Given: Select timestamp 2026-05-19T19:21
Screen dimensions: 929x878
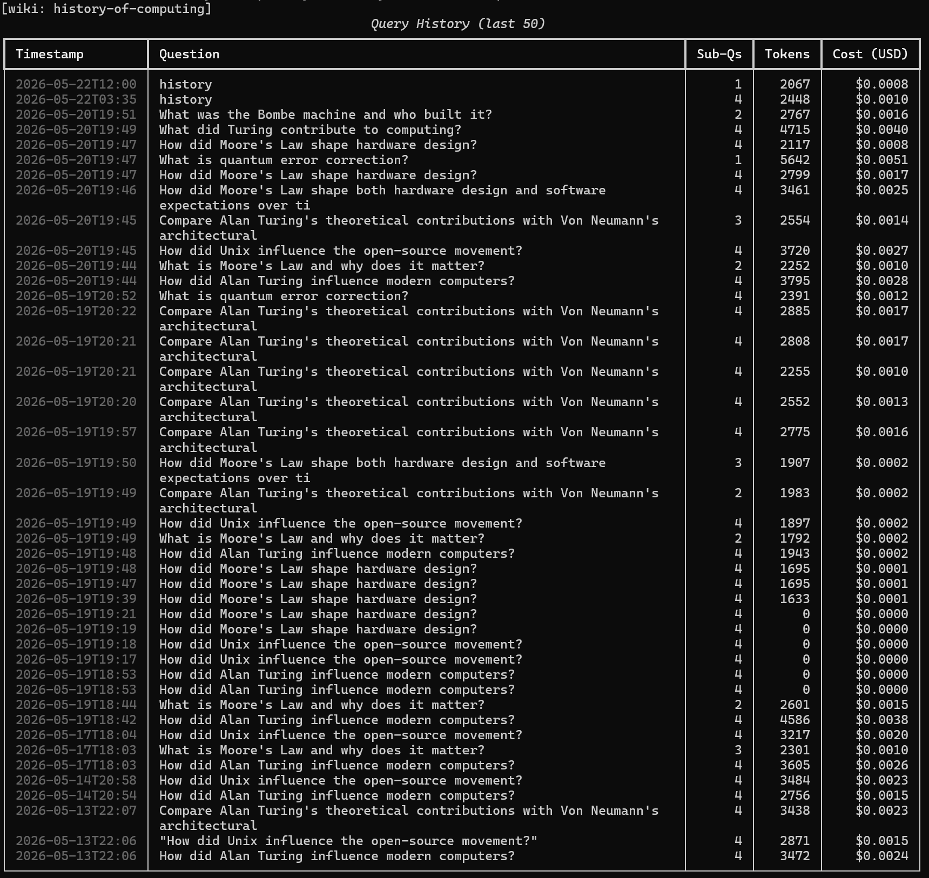Looking at the screenshot, I should 76,614.
